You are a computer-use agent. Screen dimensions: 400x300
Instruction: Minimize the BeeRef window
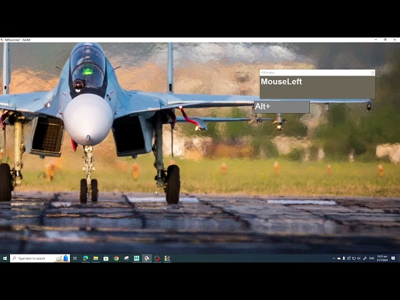pyautogui.click(x=376, y=40)
